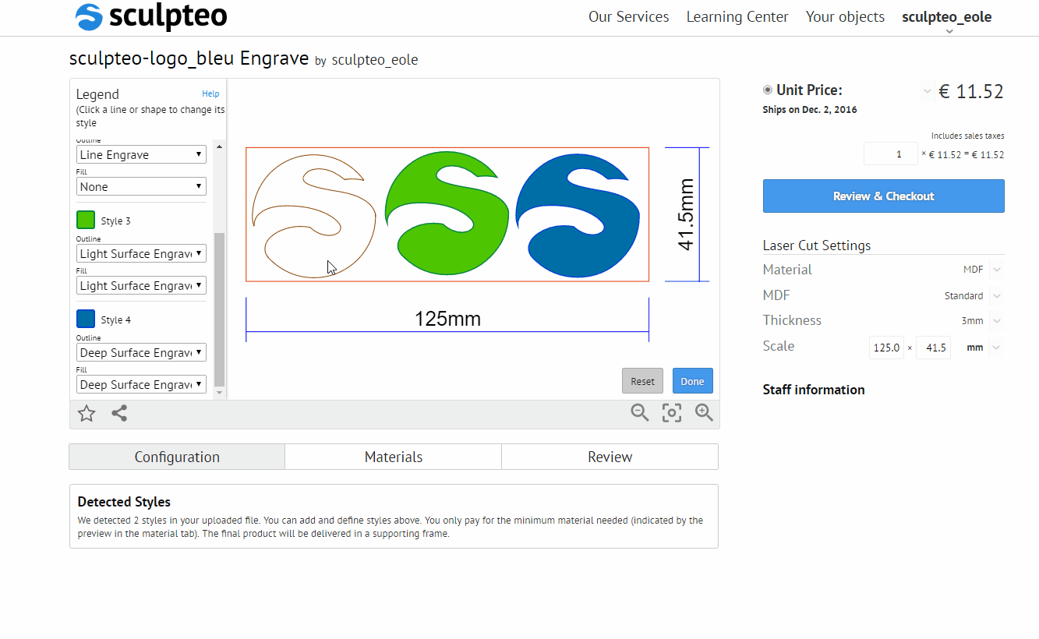This screenshot has height=639, width=1039.
Task: Click the scale height field 41.5
Action: point(932,348)
